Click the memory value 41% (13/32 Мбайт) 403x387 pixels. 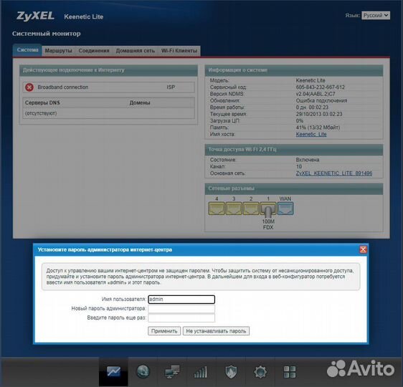click(318, 128)
